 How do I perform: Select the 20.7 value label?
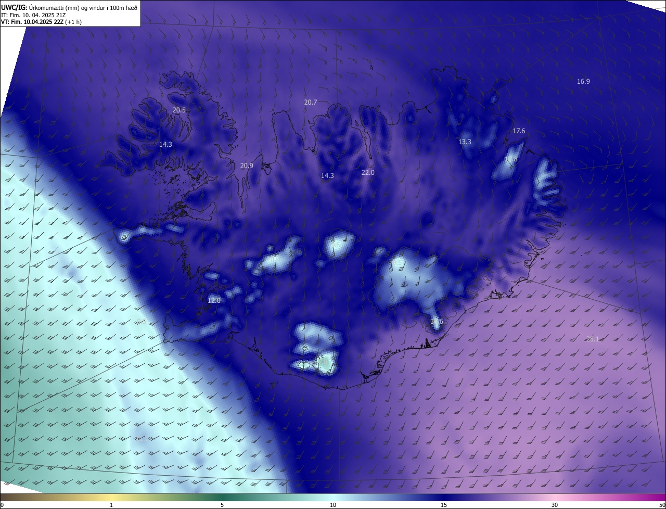(311, 102)
